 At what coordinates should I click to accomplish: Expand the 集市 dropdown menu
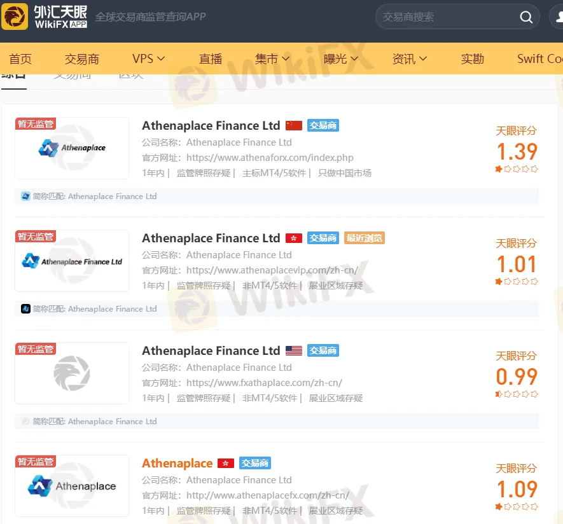[272, 59]
